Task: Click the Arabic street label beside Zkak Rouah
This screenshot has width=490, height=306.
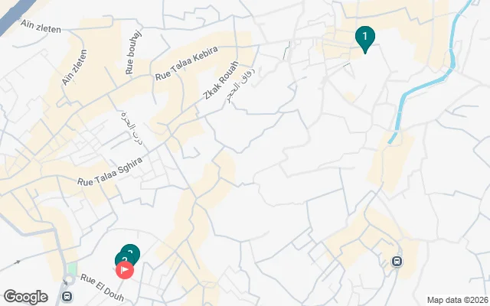Action: (x=241, y=84)
